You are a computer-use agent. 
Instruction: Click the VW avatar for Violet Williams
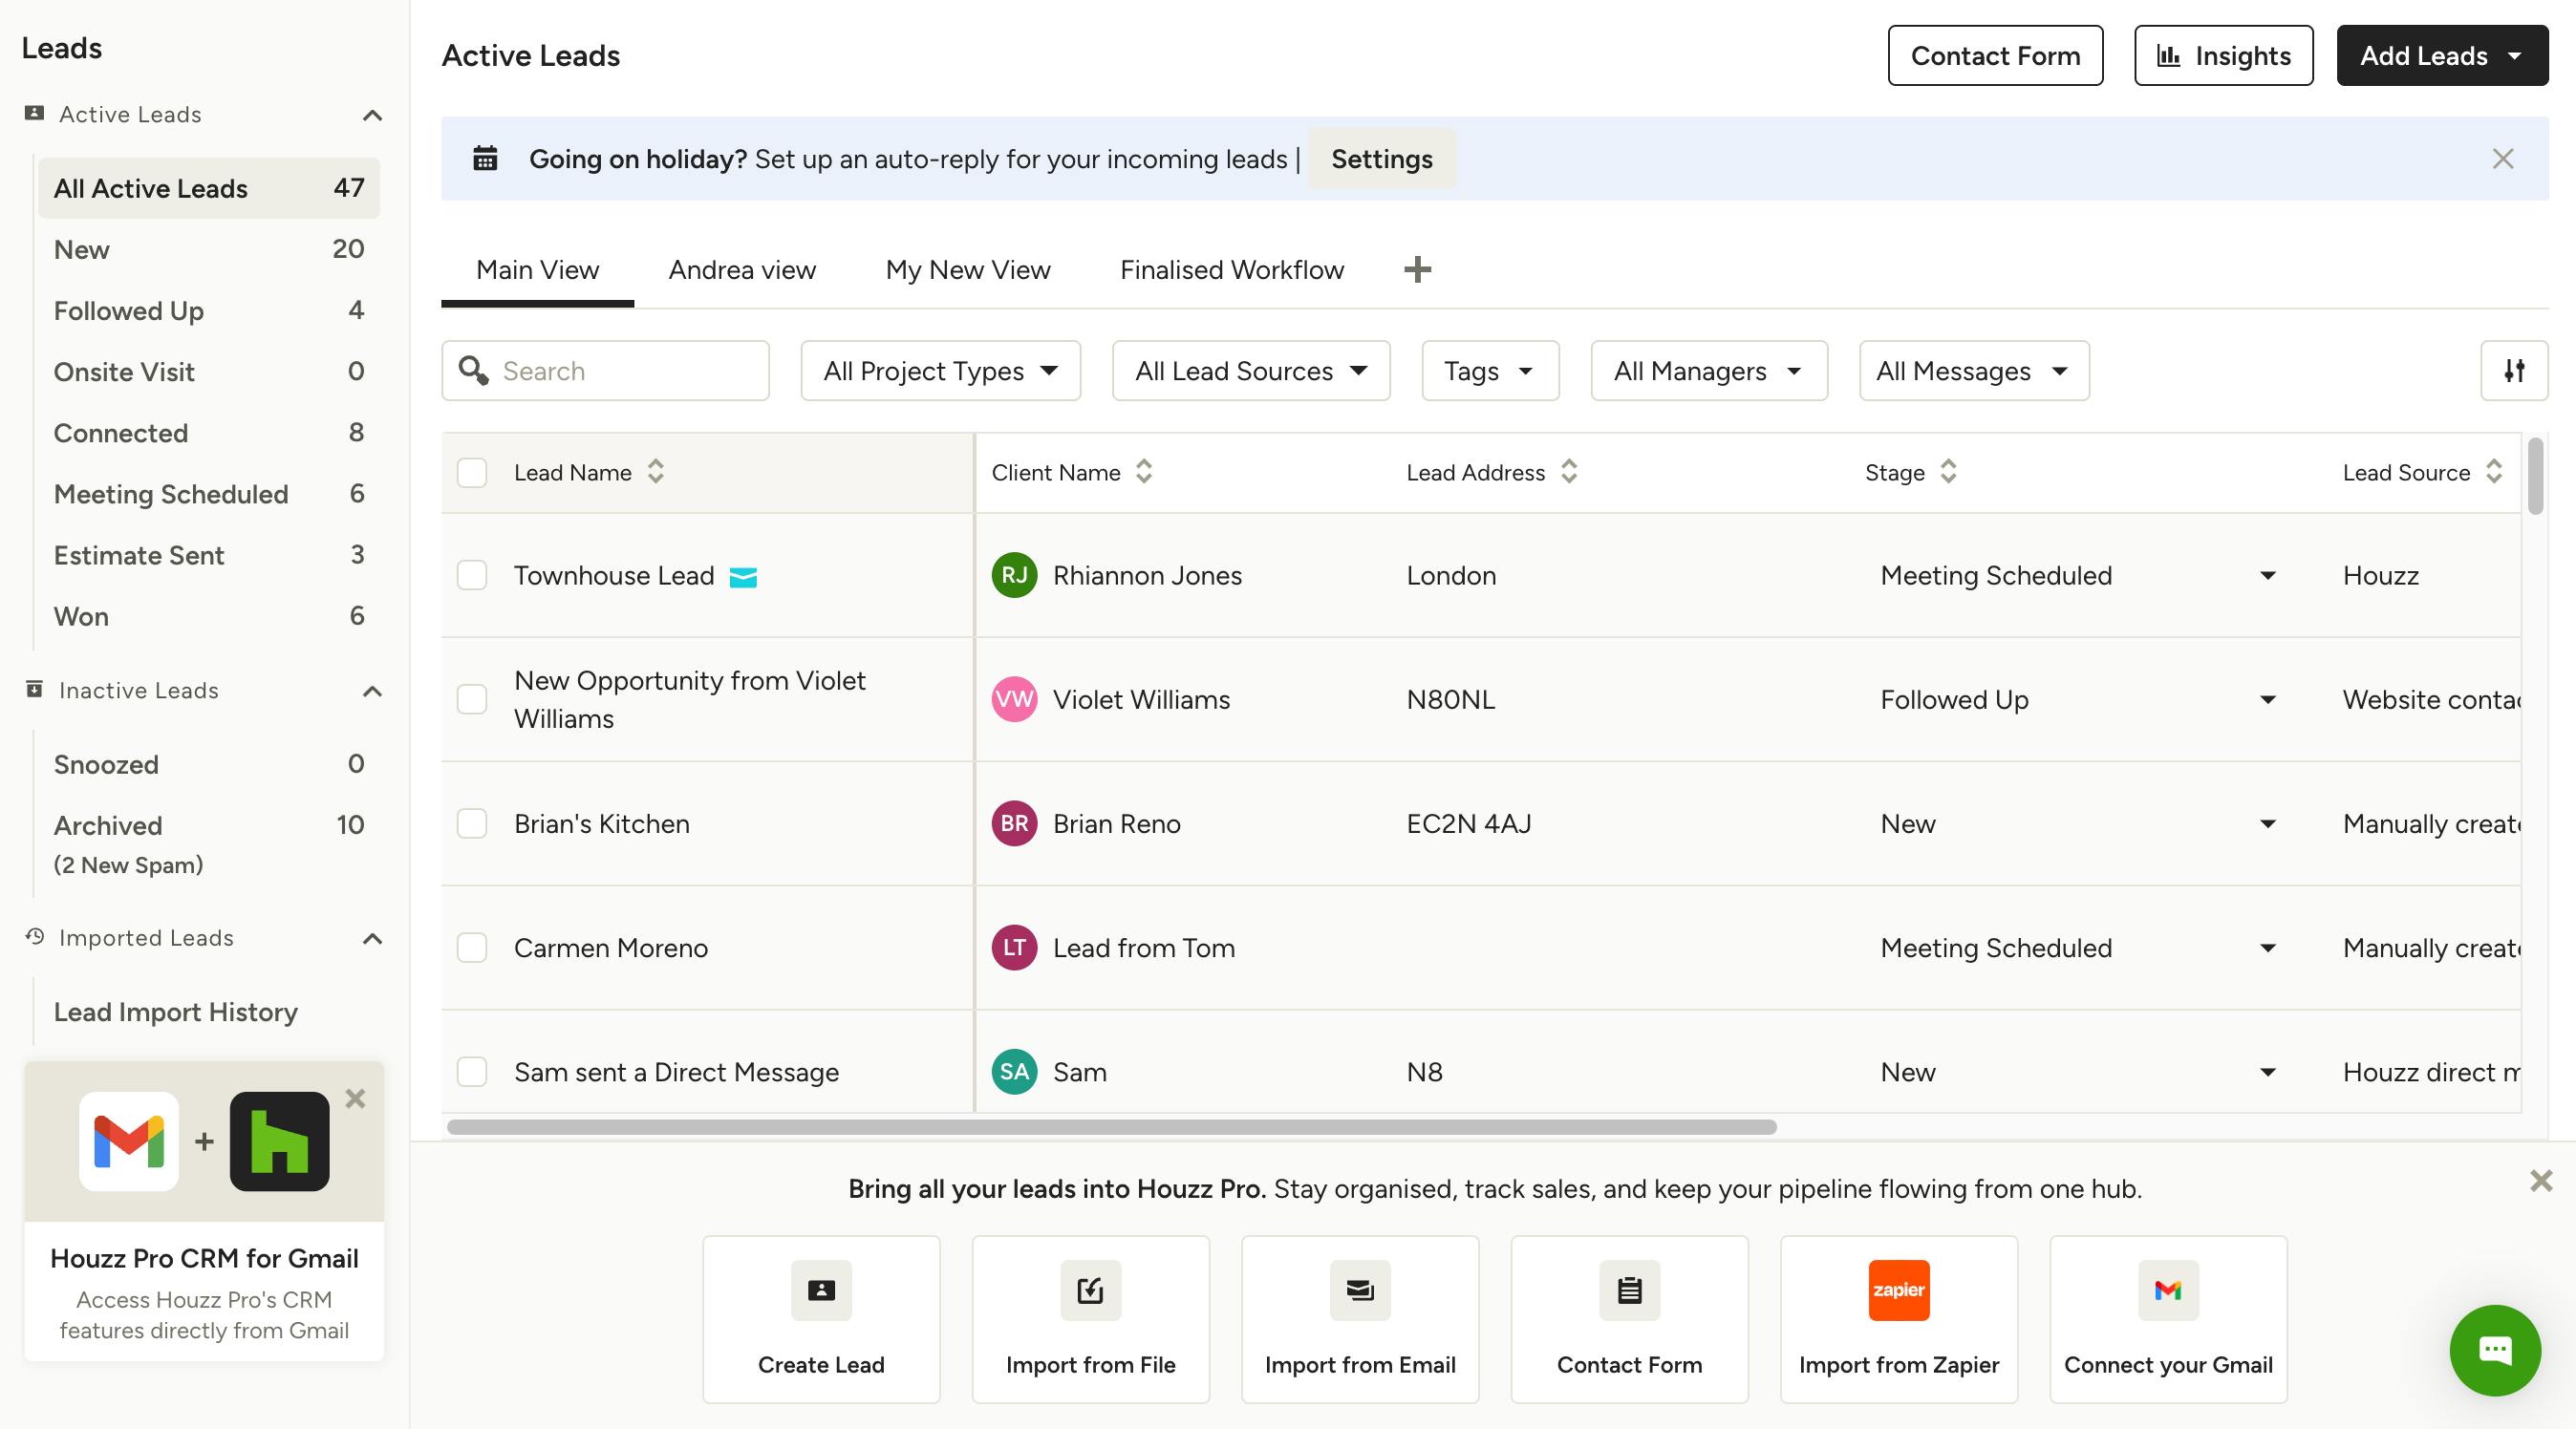tap(1014, 699)
